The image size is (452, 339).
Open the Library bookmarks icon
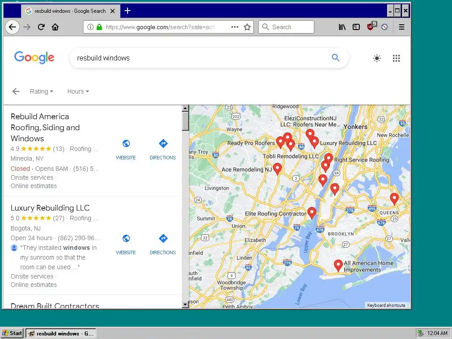(342, 27)
